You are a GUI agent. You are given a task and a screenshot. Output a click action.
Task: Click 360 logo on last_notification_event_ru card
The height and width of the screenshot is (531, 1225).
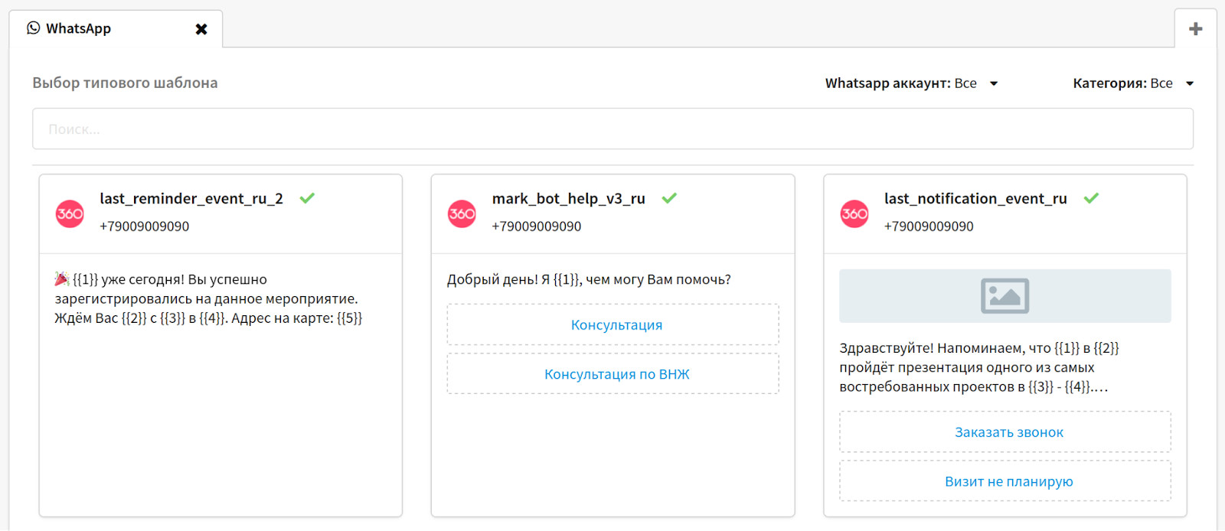(854, 213)
